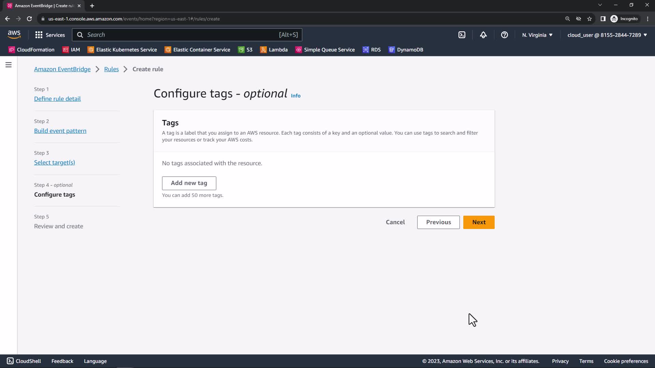Open the help question mark icon

(504, 35)
